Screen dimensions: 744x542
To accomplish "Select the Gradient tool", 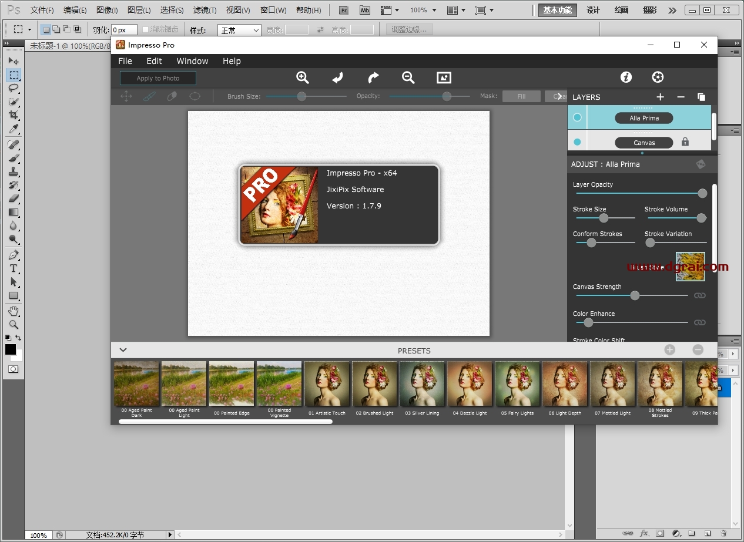I will point(14,212).
